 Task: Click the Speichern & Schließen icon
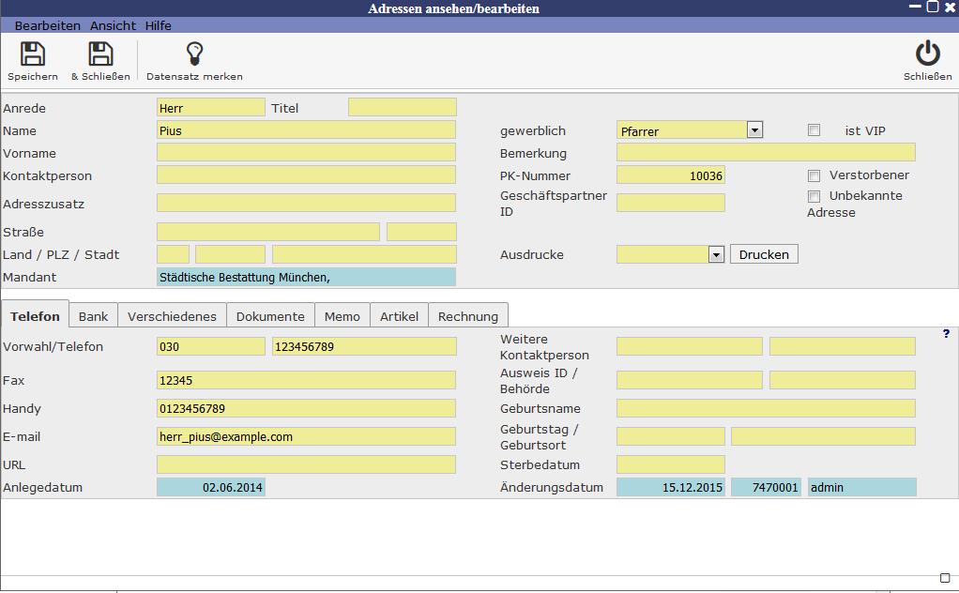pyautogui.click(x=100, y=54)
